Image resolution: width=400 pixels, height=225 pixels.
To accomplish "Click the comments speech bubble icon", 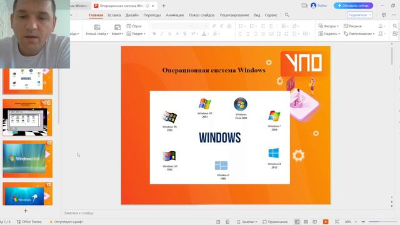I will pos(384,15).
